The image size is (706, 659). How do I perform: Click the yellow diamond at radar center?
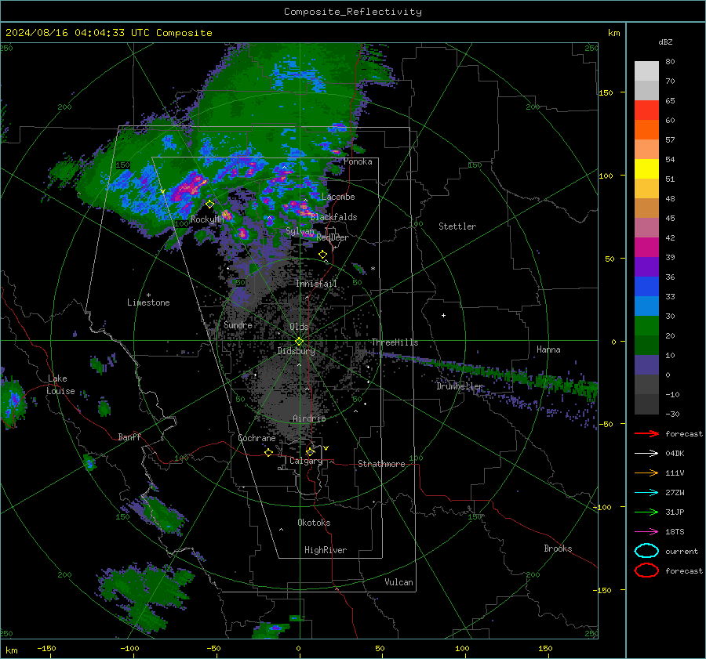[x=299, y=342]
